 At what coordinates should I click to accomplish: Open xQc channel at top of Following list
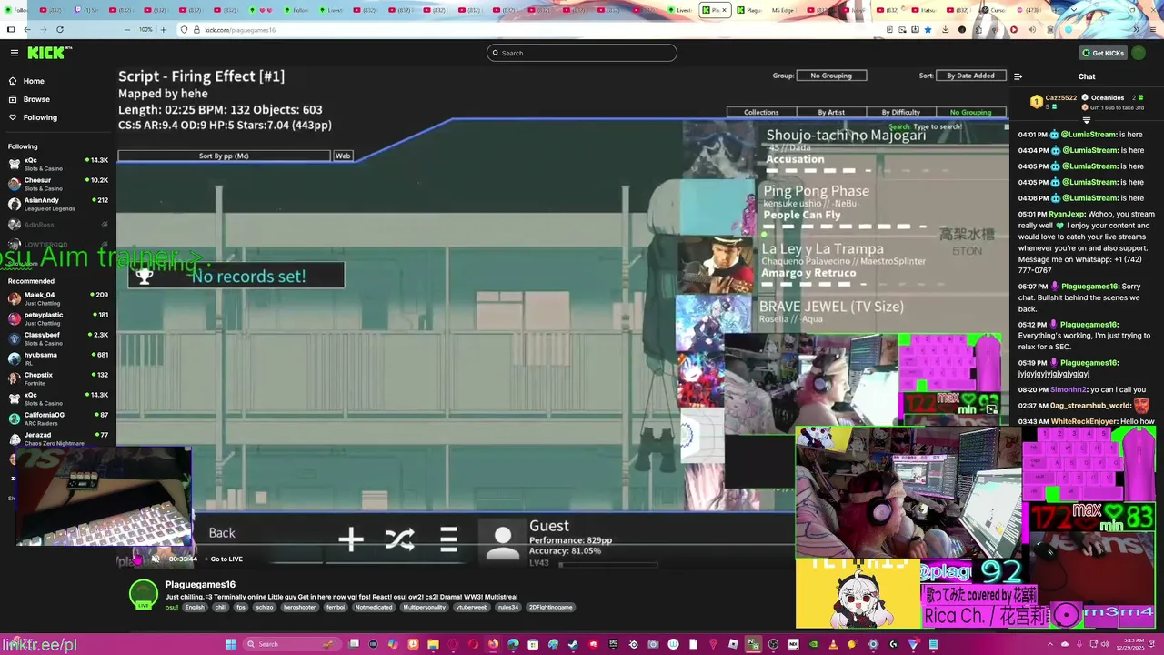pos(56,164)
